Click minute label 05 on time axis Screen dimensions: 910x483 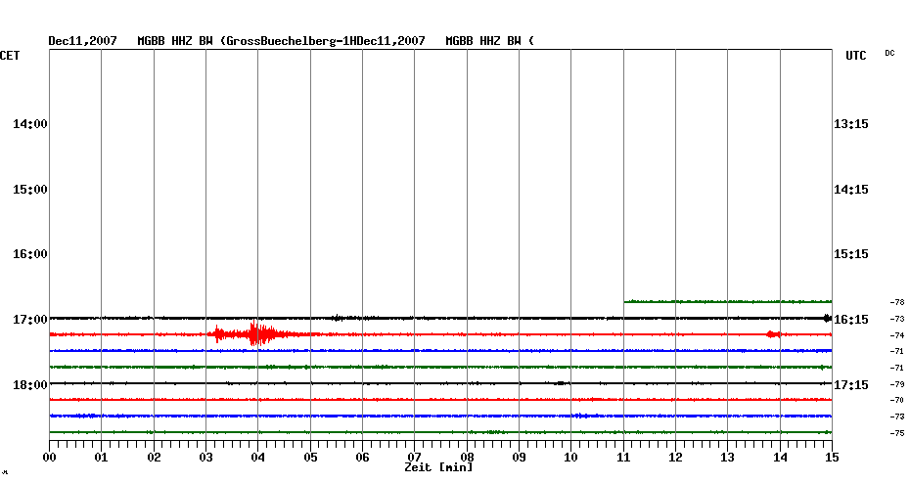310,458
